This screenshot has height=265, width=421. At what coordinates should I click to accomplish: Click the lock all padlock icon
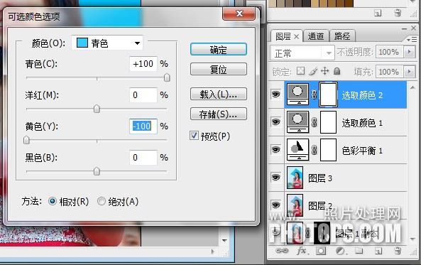(x=337, y=71)
